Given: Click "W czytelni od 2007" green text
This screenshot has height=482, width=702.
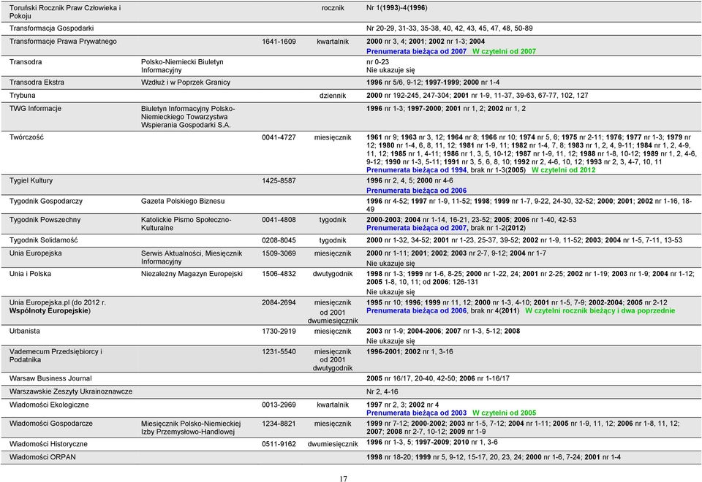Looking at the screenshot, I should (x=504, y=51).
